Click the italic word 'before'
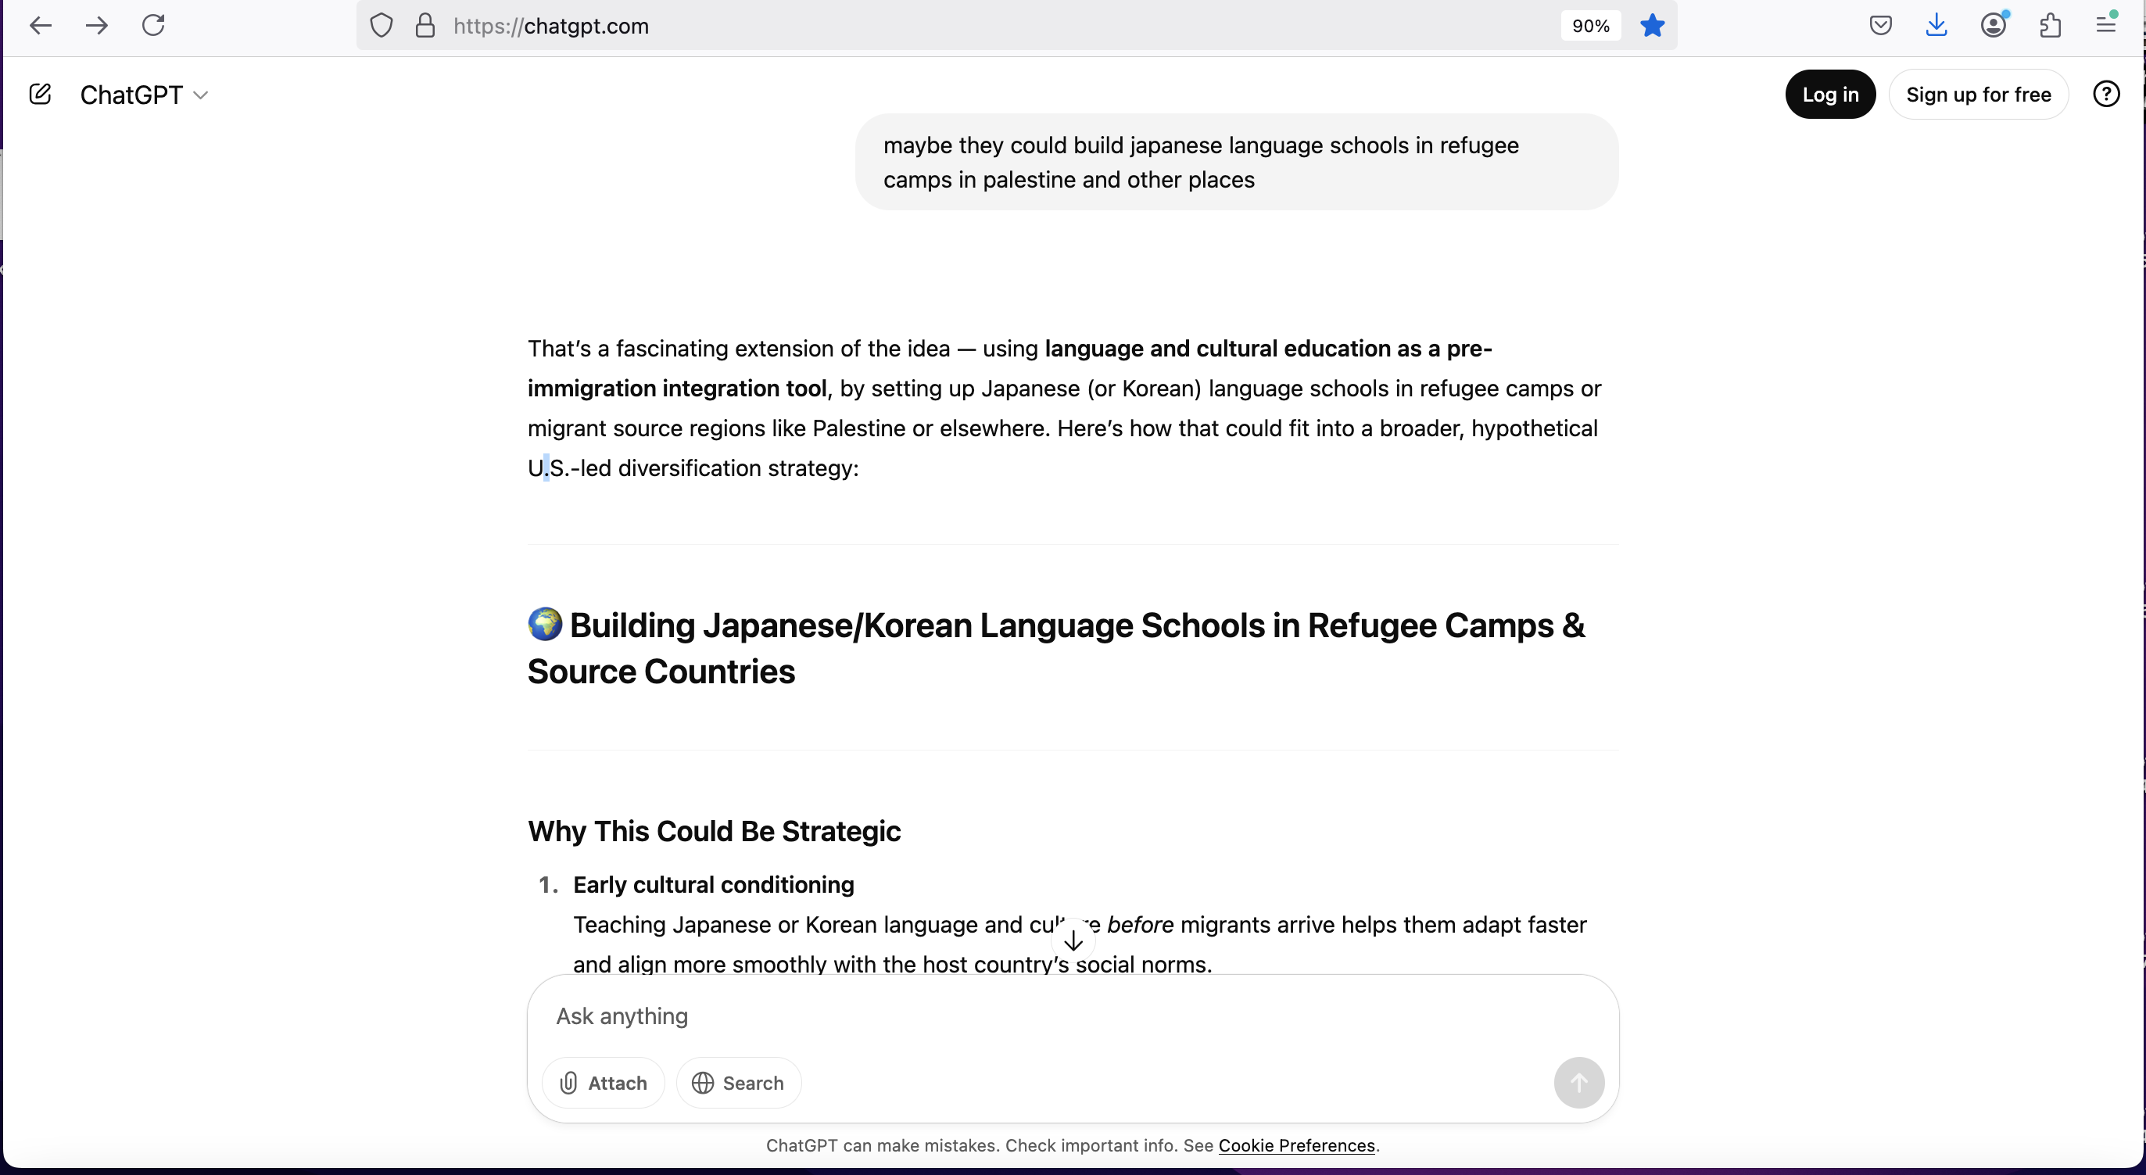The width and height of the screenshot is (2146, 1175). point(1140,924)
